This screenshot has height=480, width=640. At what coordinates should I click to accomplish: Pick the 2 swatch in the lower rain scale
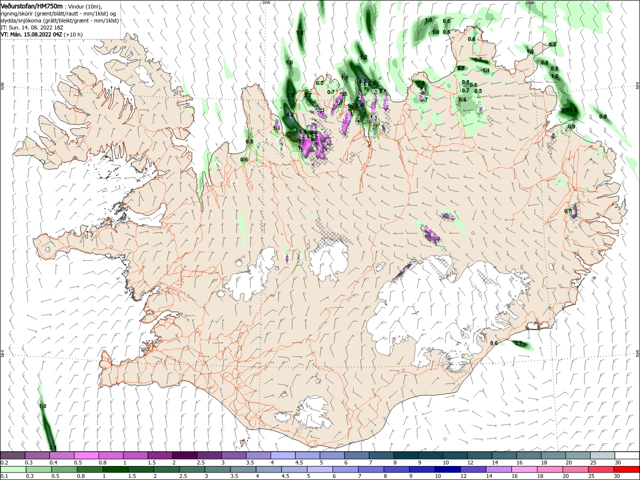coord(166,469)
